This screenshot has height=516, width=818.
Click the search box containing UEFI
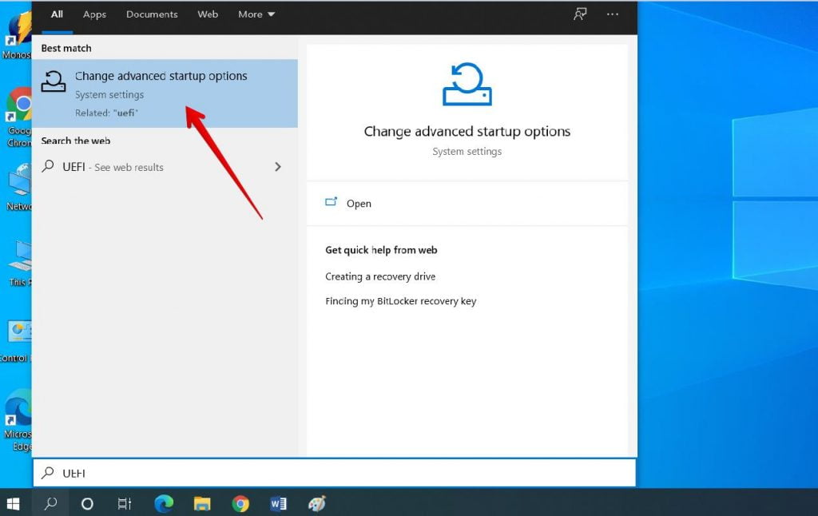(x=335, y=473)
